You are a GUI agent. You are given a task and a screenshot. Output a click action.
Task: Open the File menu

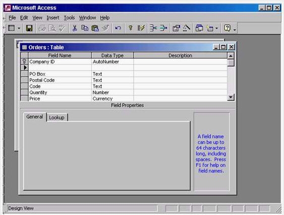coord(12,18)
